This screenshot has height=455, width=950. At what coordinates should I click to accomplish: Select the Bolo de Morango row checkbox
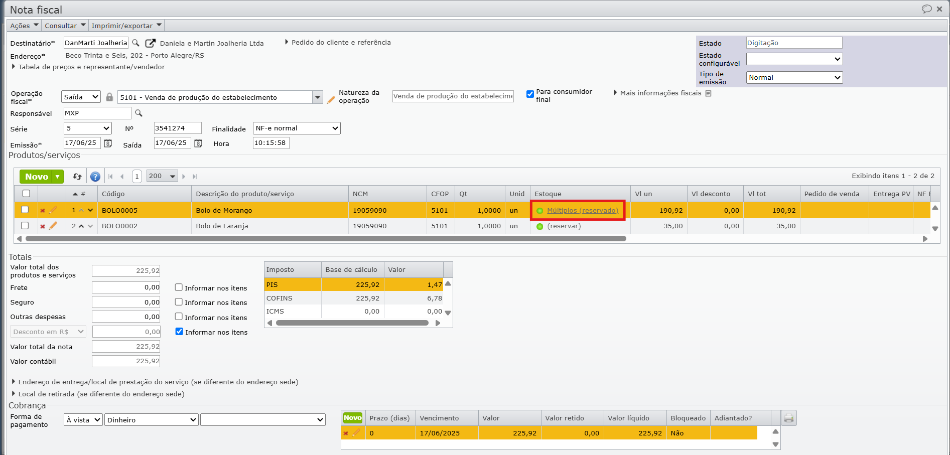point(25,210)
